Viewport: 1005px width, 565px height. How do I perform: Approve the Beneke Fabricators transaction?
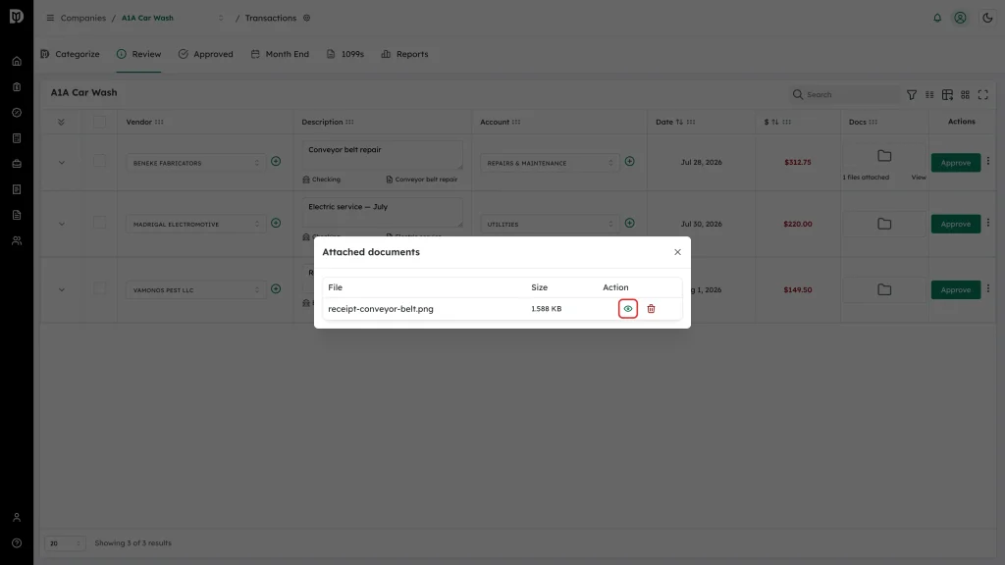point(956,163)
